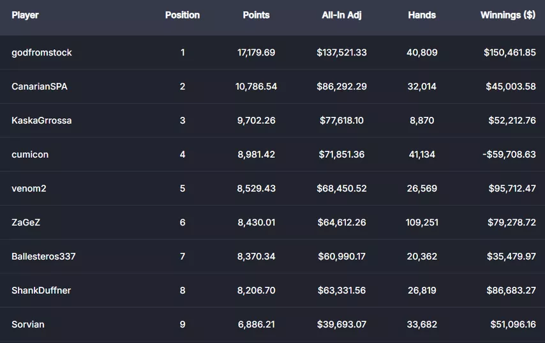Open player godfromstock's profile
This screenshot has height=343, width=545.
point(41,52)
